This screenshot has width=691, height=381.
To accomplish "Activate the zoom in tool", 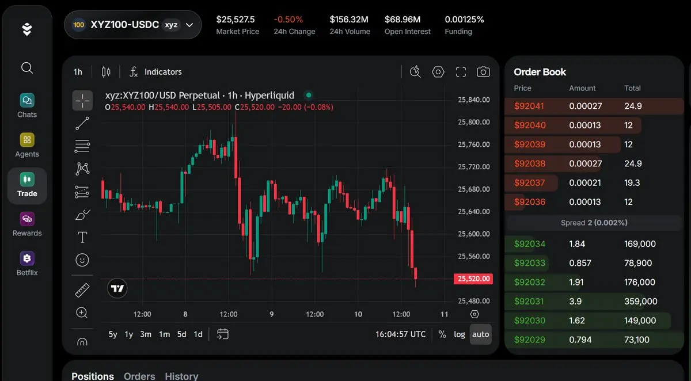I will point(82,313).
